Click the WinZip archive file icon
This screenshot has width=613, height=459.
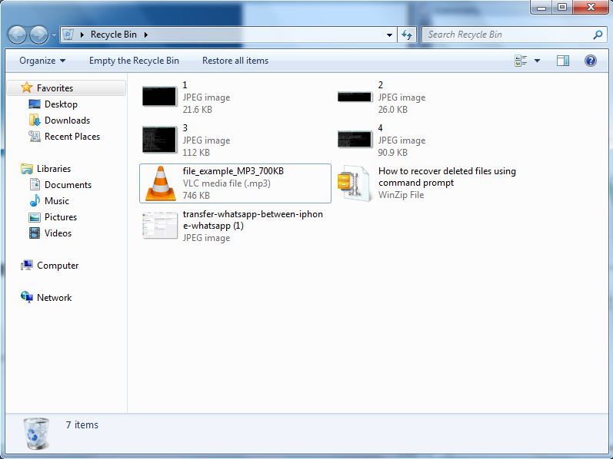tap(355, 183)
